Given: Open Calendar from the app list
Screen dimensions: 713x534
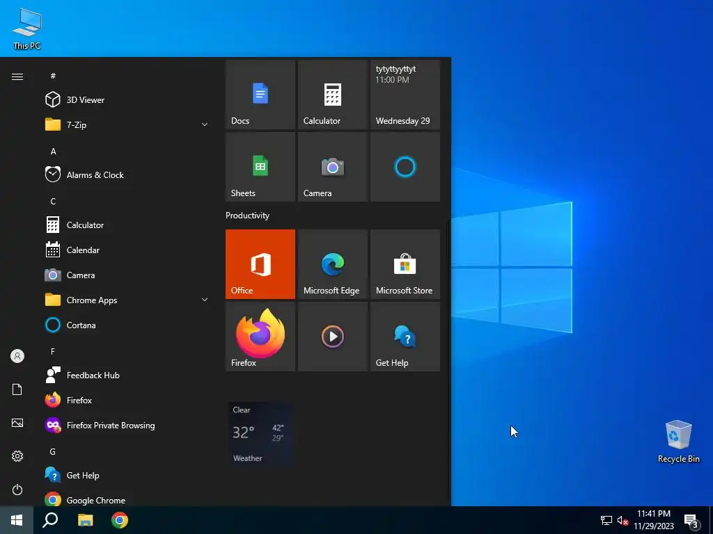Looking at the screenshot, I should tap(127, 250).
